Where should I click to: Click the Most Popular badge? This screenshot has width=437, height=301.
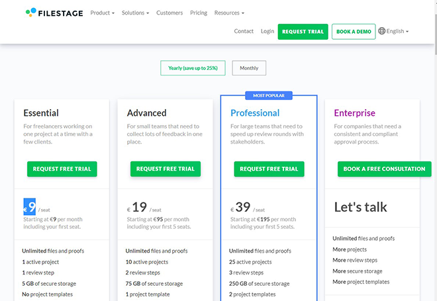tap(269, 95)
